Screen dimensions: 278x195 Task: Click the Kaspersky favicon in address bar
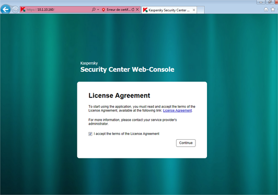click(23, 9)
